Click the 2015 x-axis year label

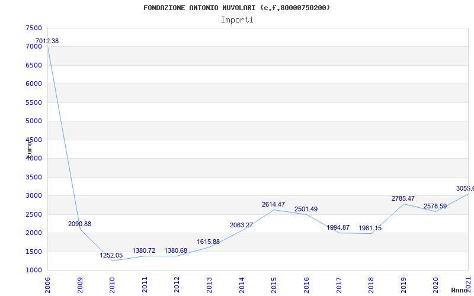pos(274,285)
